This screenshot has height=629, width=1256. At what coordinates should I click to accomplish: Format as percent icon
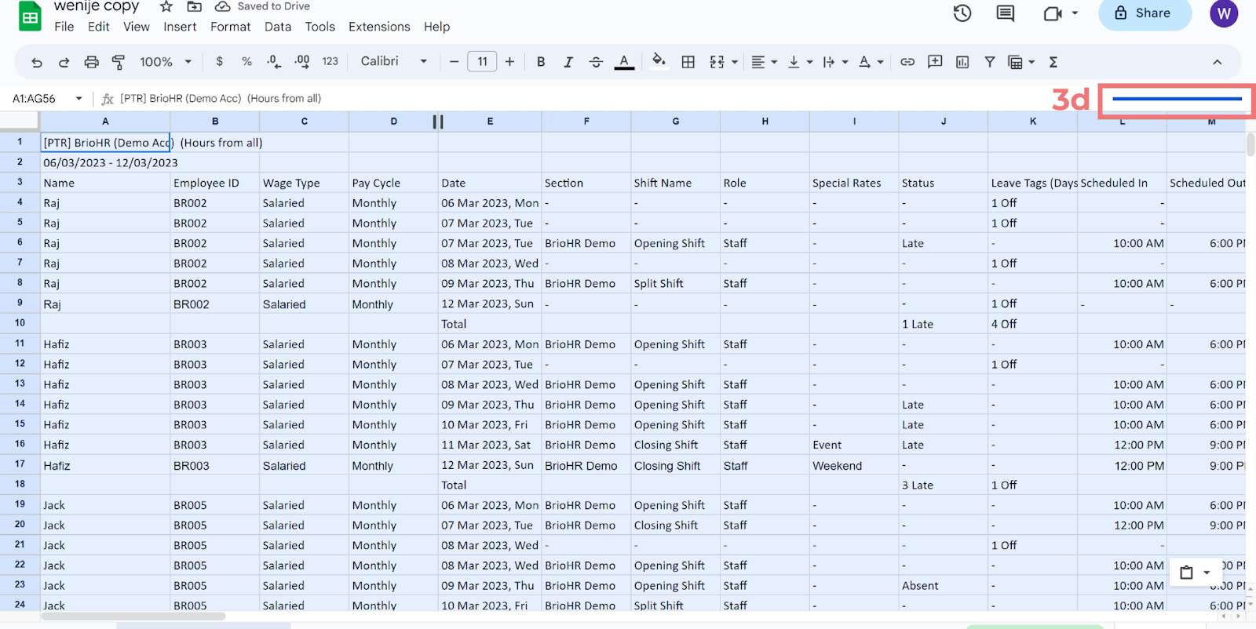pos(246,61)
